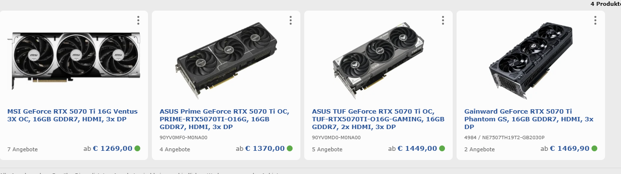Show the 2 Angebote for Gainward card
Viewport: 621px width, 174px height.
coord(479,149)
